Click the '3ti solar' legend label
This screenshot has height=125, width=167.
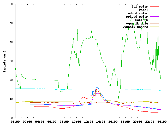pos(140,7)
